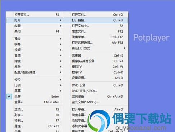175x132 pixels.
Task: Select 蓝光设备 Ctrl+Alt+D
Action: point(95,96)
